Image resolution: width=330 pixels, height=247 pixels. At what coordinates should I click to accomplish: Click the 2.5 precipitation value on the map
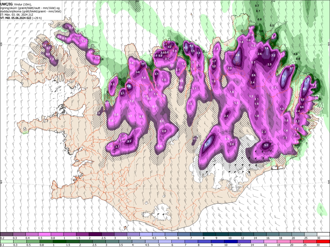269,64
